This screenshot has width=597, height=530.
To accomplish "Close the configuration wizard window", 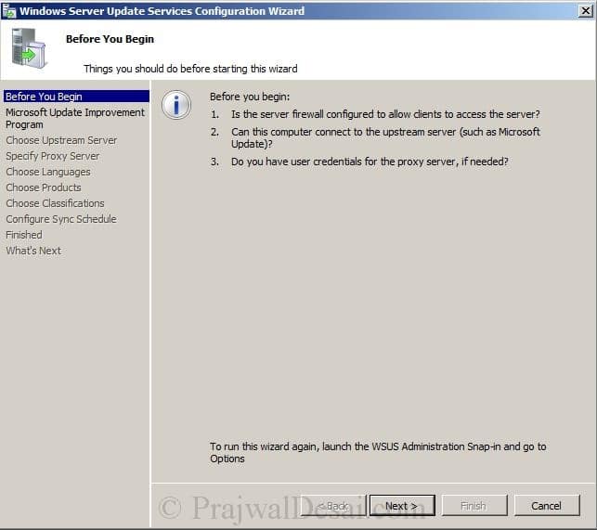I will (x=585, y=10).
